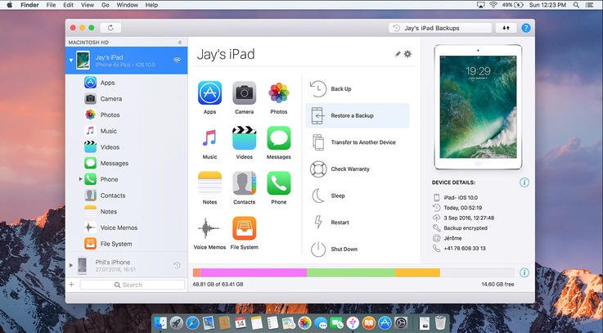
Task: Select Messages in the sidebar
Action: [127, 163]
